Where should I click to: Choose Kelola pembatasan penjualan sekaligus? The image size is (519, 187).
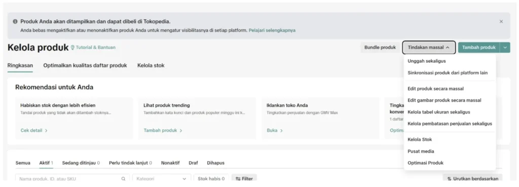coord(450,124)
